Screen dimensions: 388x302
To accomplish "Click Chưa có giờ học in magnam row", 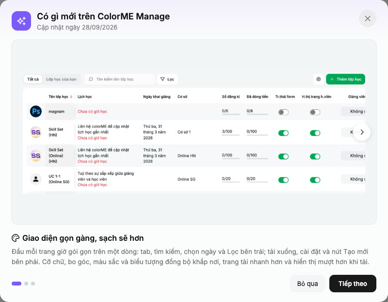I will (92, 112).
